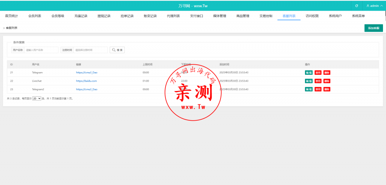
Task: Disable the Telegram (ID 21) entry
Action: 318,73
